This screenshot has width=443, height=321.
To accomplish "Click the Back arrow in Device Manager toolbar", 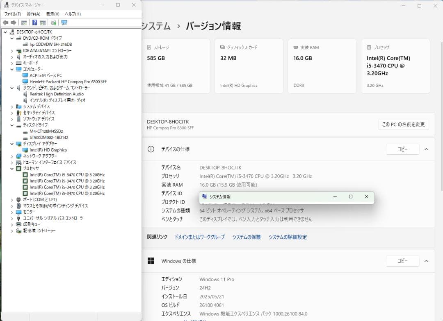I will (6, 23).
